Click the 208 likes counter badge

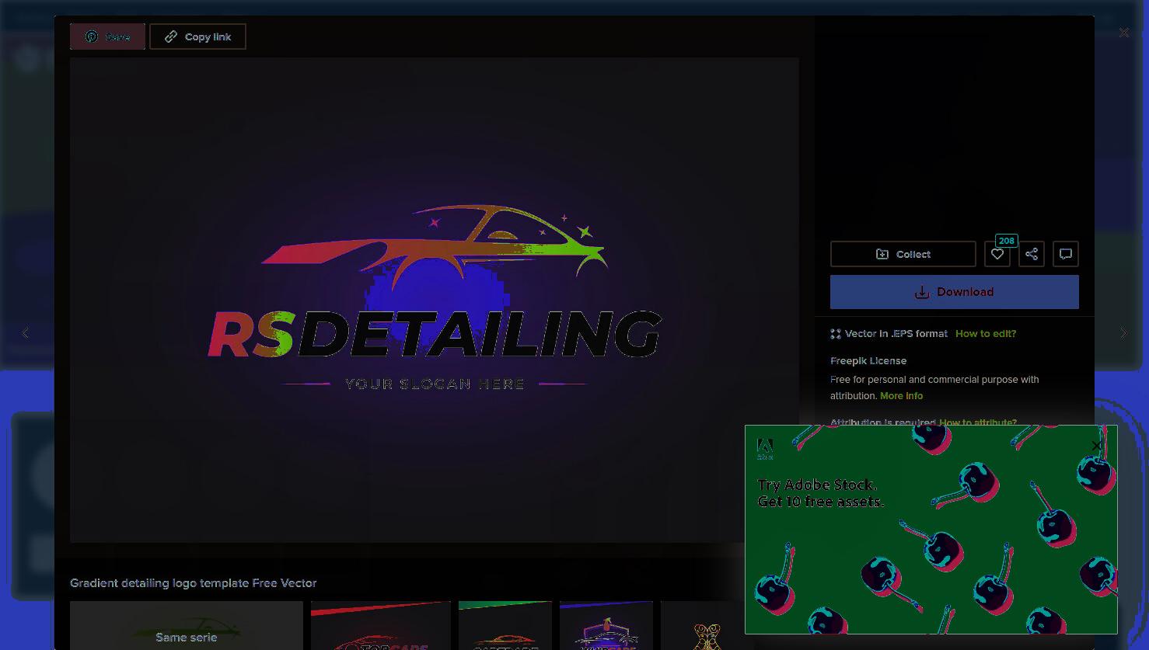1006,241
